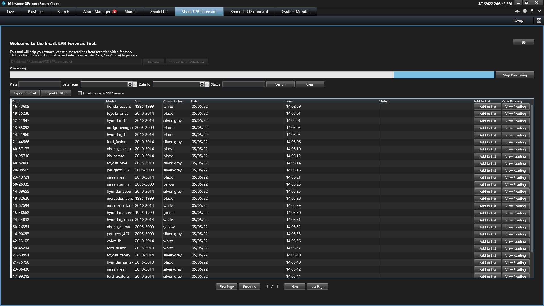Click Stream from Milestone button
This screenshot has width=544, height=306.
point(187,62)
